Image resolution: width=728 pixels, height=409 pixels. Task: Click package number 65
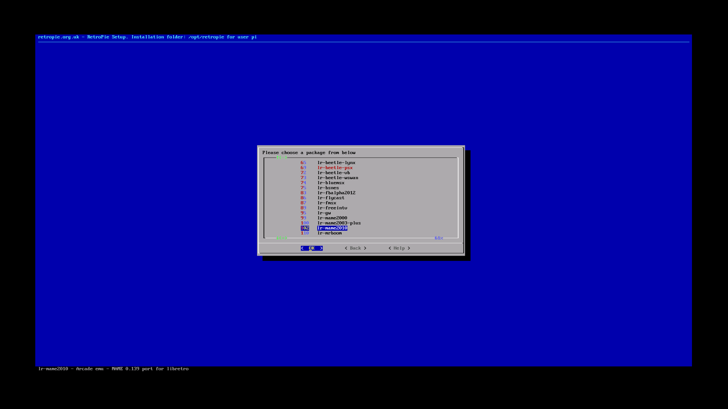tap(303, 162)
